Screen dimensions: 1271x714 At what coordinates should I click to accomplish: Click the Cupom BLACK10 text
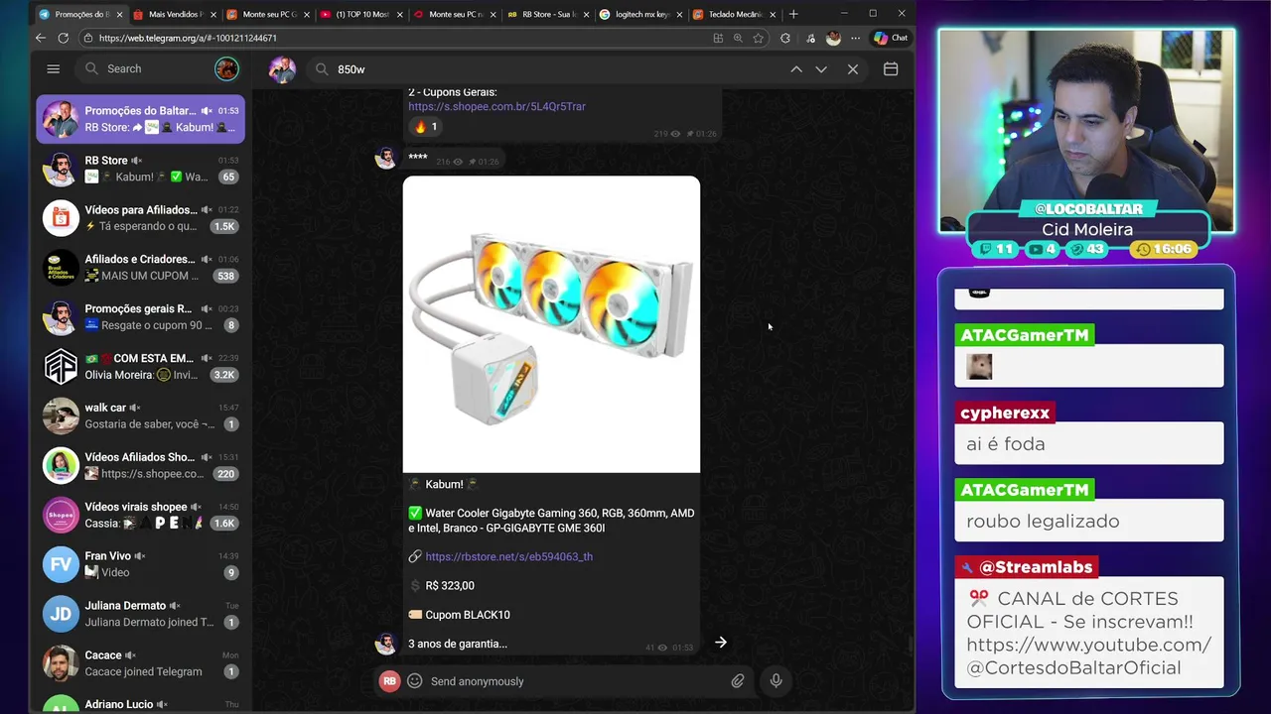[468, 615]
